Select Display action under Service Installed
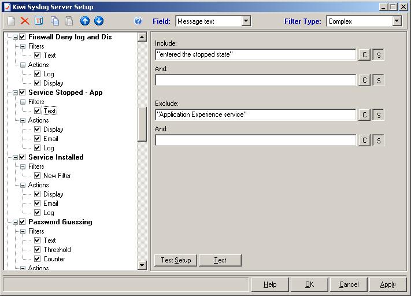 53,194
